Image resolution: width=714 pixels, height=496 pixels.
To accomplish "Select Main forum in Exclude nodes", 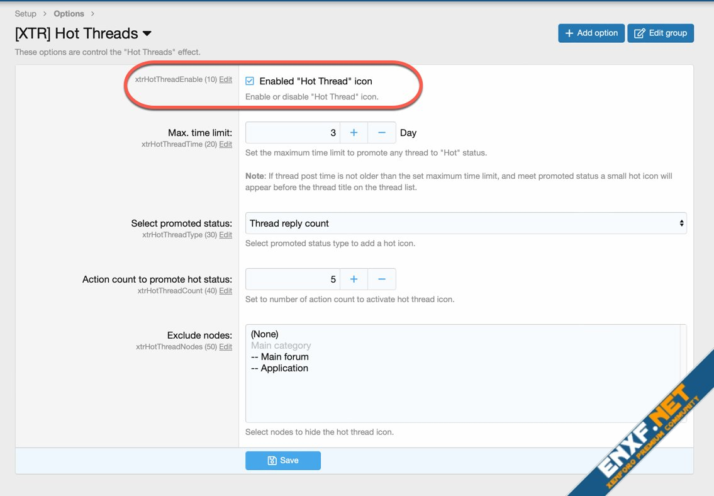I will tap(279, 357).
